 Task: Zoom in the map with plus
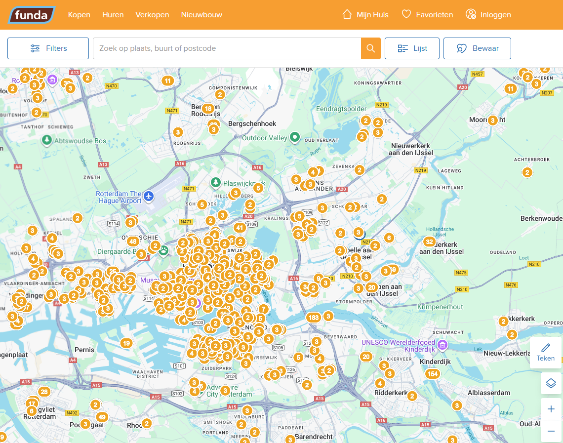tap(551, 409)
